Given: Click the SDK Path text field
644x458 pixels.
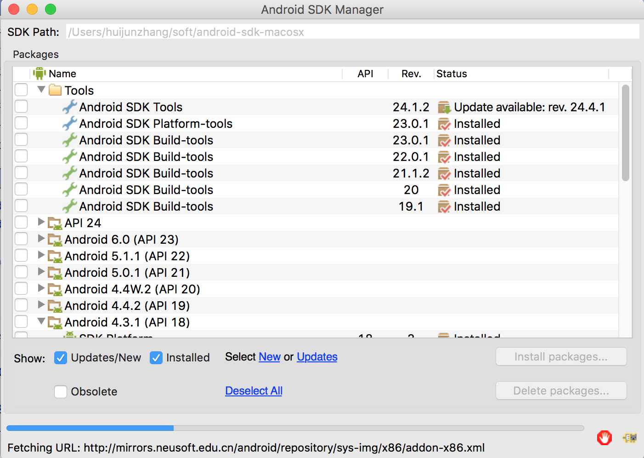Looking at the screenshot, I should [x=352, y=32].
